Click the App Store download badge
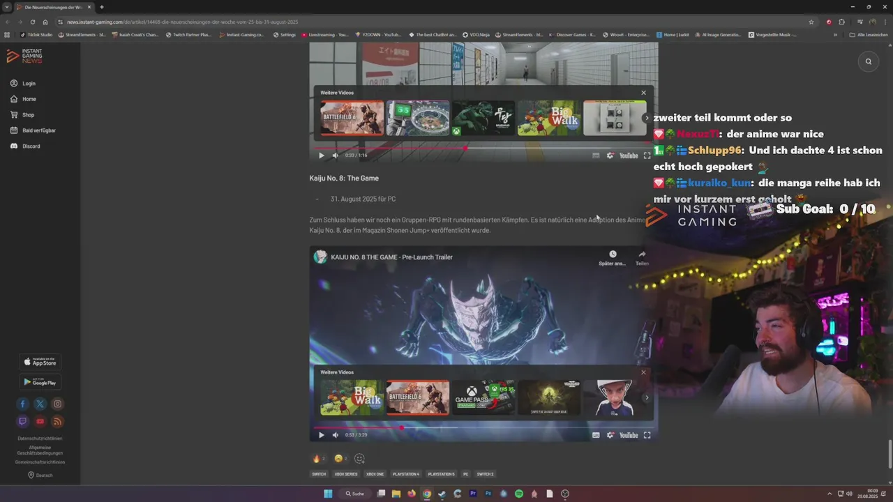The height and width of the screenshot is (502, 893). coord(40,362)
